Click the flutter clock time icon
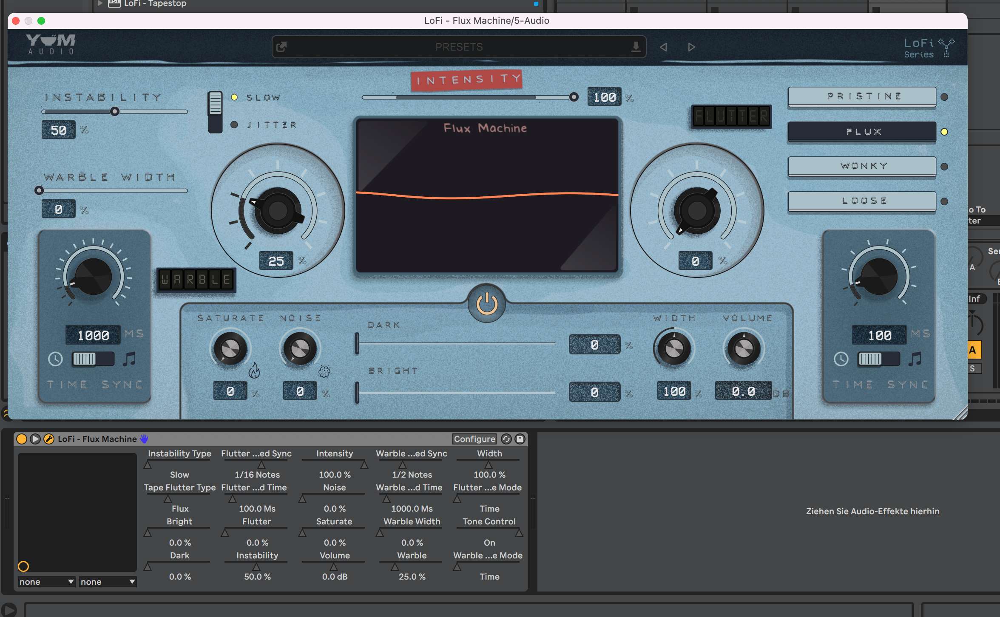This screenshot has width=1000, height=617. (x=841, y=359)
